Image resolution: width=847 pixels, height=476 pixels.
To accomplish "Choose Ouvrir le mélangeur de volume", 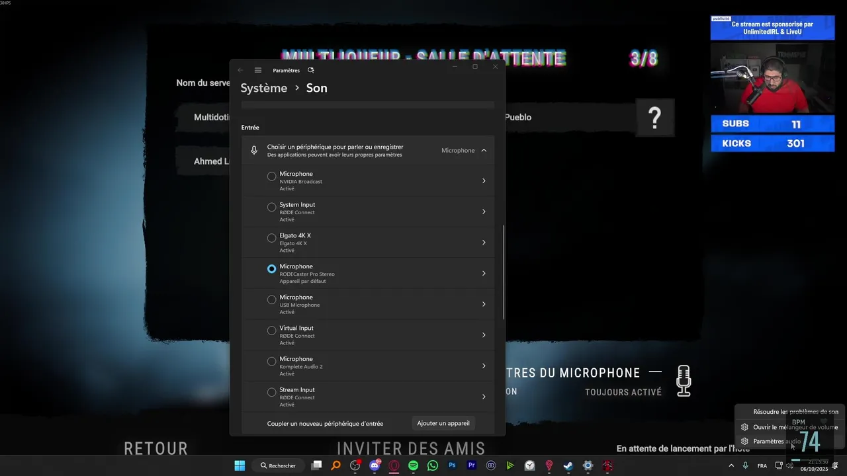I will click(x=795, y=427).
